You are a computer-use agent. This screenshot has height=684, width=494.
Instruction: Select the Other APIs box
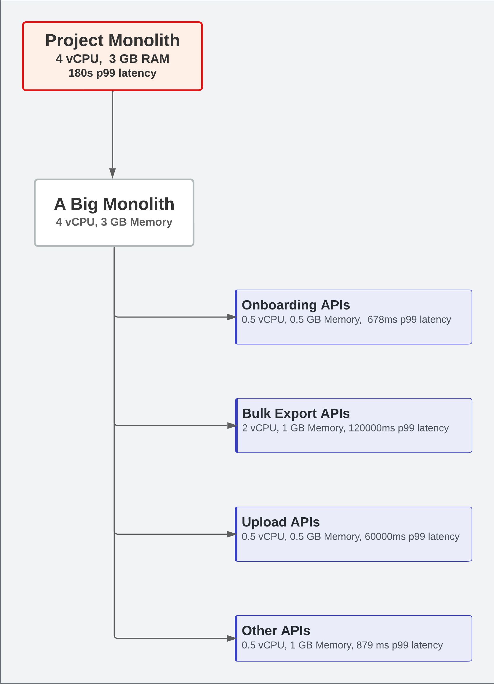tap(353, 638)
